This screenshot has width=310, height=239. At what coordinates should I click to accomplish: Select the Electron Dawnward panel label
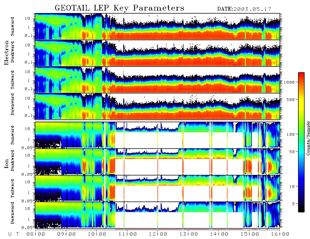[12, 104]
